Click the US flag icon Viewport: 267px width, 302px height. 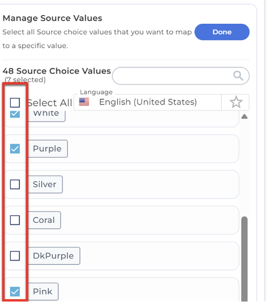[x=84, y=102]
